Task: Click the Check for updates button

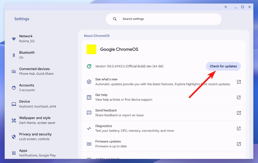Action: click(x=223, y=66)
